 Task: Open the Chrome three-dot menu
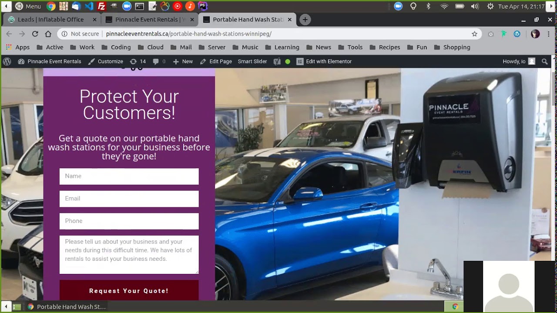550,34
